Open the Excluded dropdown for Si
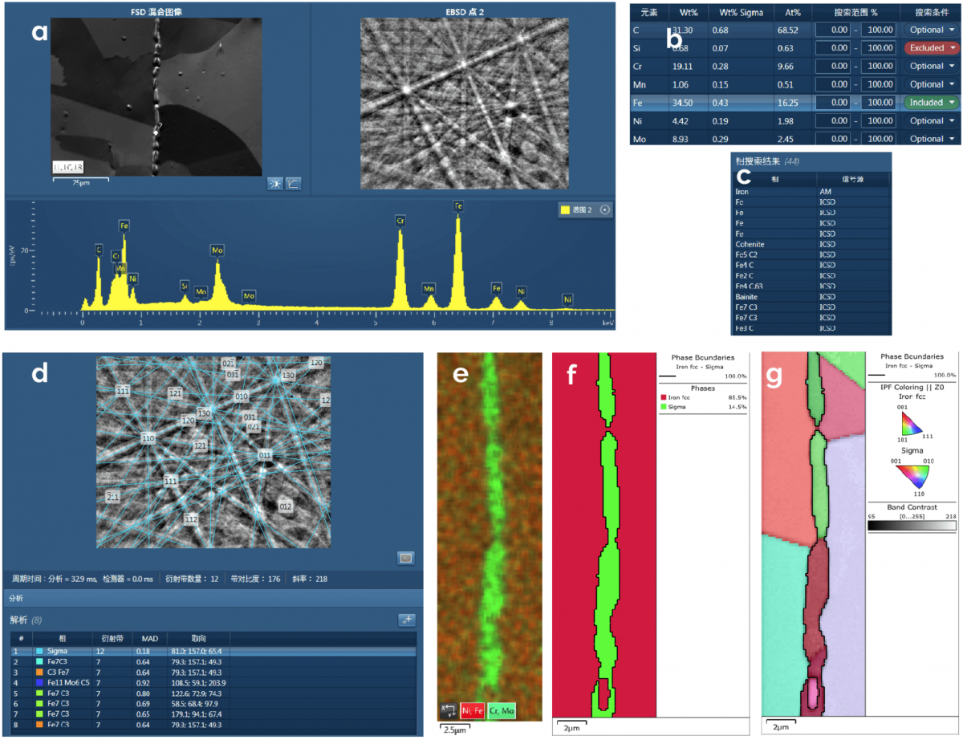 click(x=932, y=48)
